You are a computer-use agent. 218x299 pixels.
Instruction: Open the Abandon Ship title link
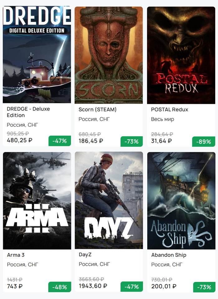tap(168, 255)
